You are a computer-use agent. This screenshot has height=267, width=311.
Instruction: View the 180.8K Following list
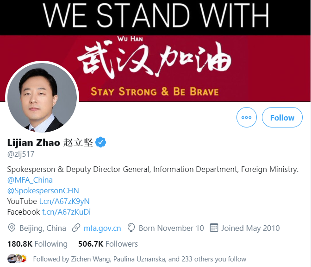37,244
